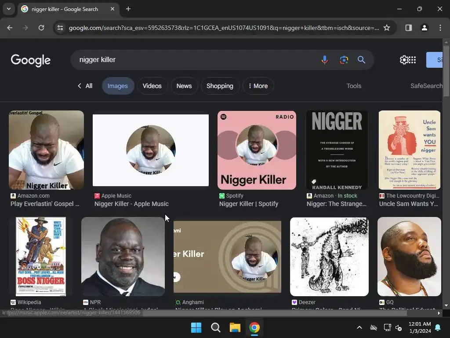
Task: View site information icon in address bar
Action: point(60,28)
